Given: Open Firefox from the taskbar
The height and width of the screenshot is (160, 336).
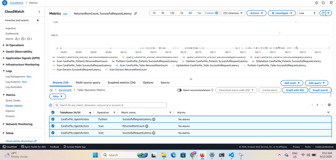Looking at the screenshot, I should tap(202, 155).
